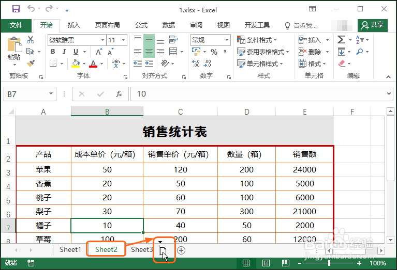
Task: Add a new sheet with plus button
Action: click(x=181, y=250)
